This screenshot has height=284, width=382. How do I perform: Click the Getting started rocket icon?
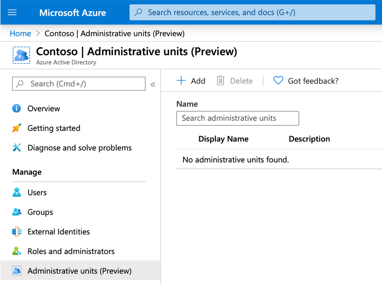[16, 128]
